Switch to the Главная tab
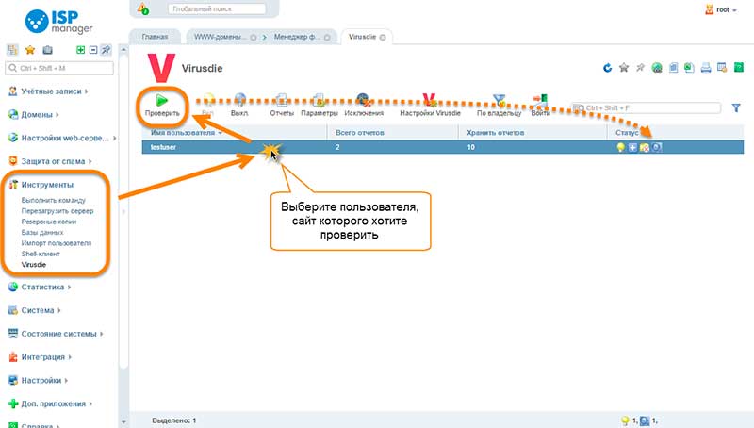Viewport: 754px width, 428px height. pos(155,37)
